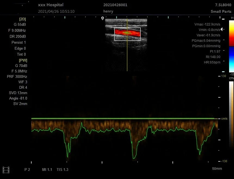
Task: Open the WF 3 wall filter selector
Action: [23, 82]
